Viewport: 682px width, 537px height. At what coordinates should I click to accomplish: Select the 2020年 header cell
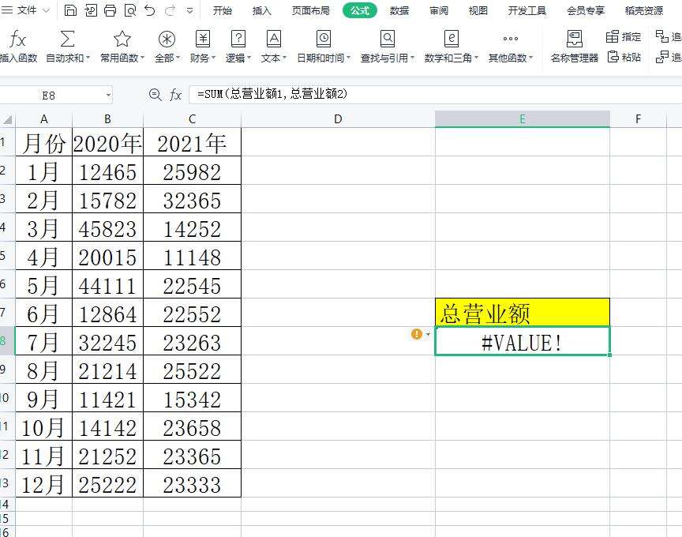[x=107, y=142]
